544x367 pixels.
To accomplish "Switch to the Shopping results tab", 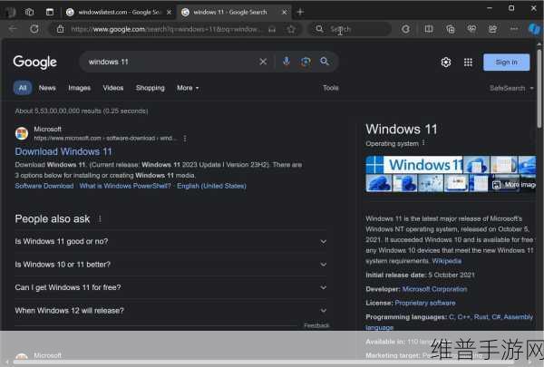I will 151,88.
